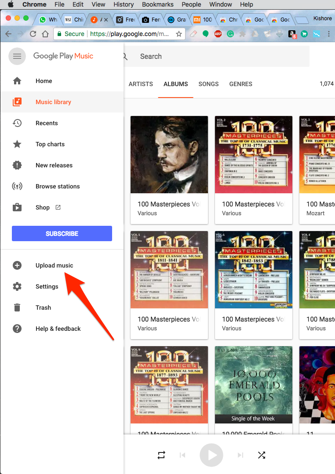Switch to the WhatsApp browser tab
The height and width of the screenshot is (474, 335).
pos(48,20)
